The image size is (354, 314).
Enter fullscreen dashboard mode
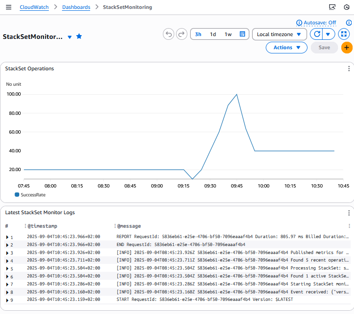coord(344,34)
